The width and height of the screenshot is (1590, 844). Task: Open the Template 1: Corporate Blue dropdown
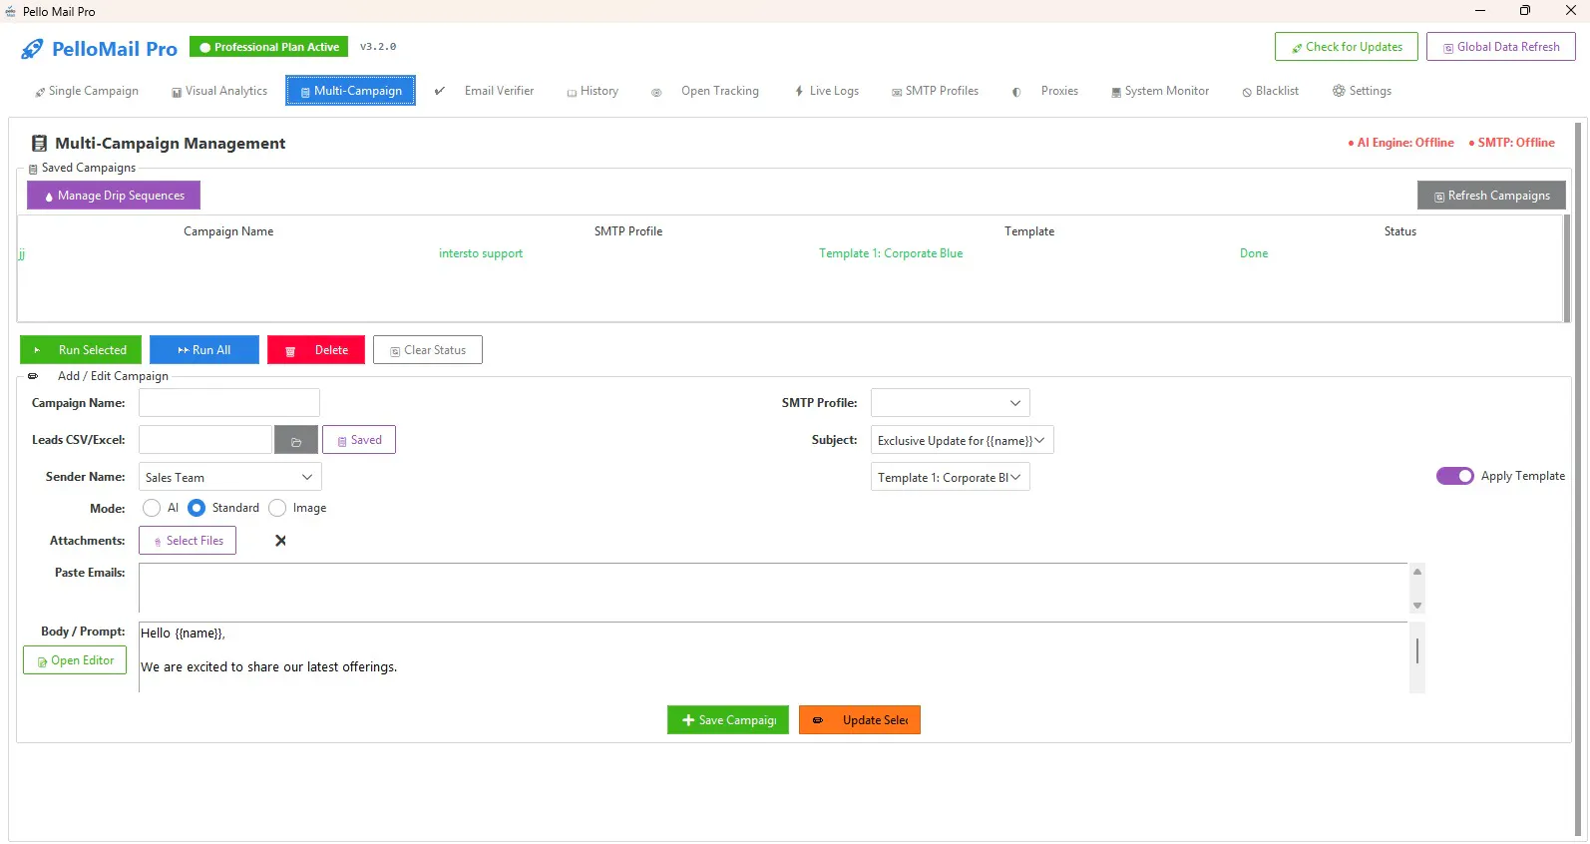tap(1015, 477)
